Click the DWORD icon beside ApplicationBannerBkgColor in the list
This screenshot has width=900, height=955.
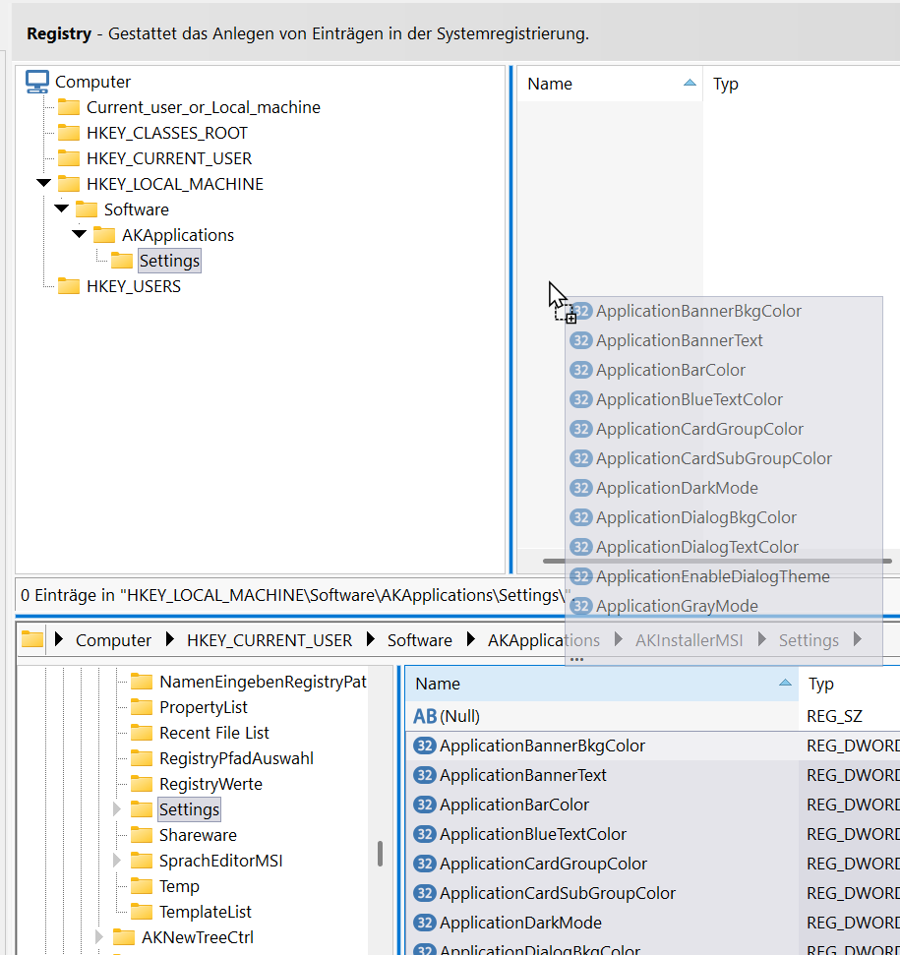(425, 746)
